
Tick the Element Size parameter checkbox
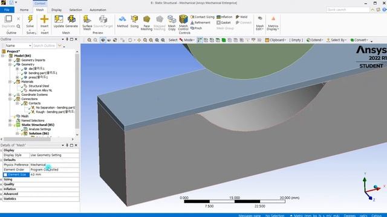point(5,175)
